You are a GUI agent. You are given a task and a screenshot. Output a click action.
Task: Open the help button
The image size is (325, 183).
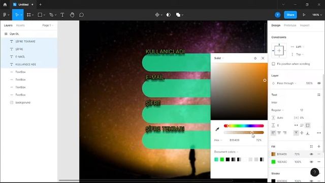[x=315, y=172]
